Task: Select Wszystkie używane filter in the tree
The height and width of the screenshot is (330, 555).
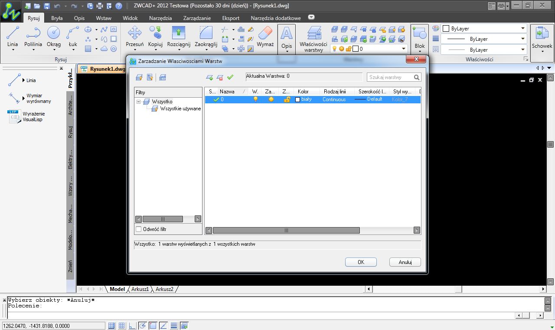Action: click(180, 109)
